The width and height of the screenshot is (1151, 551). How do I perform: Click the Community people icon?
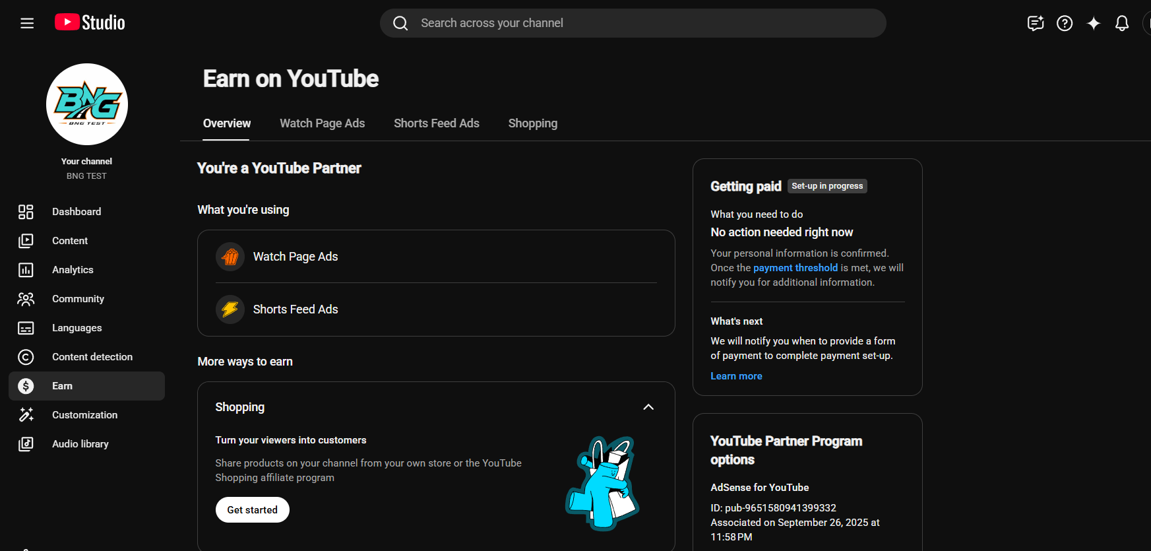click(26, 299)
